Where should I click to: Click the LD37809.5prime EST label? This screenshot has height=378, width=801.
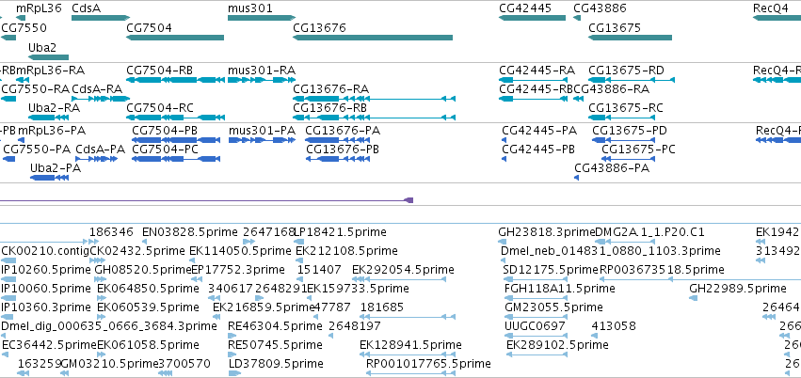276,364
